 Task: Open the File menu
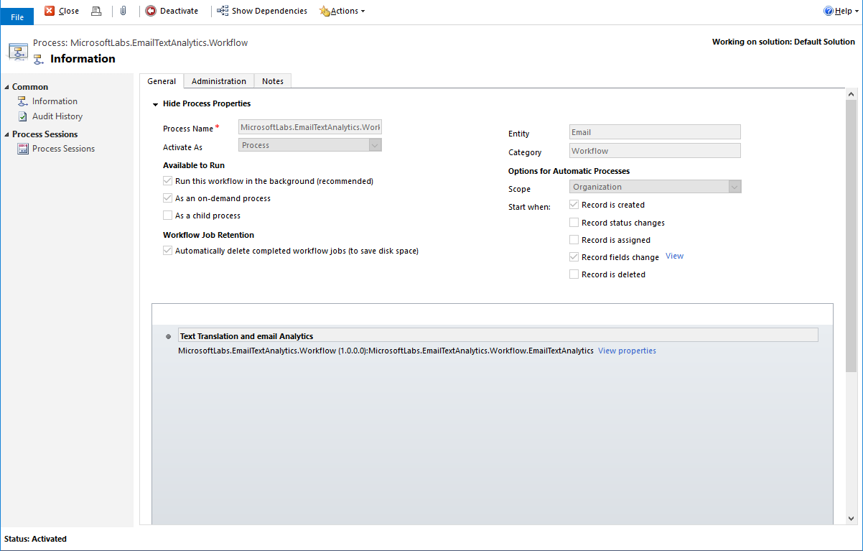click(x=17, y=17)
